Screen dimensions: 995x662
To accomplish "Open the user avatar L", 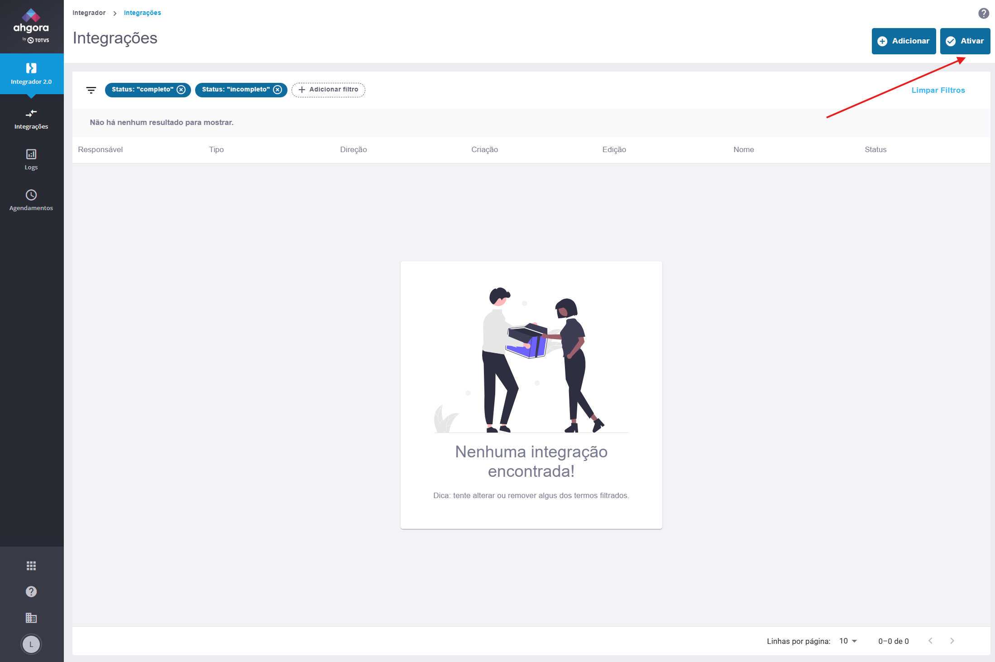I will 31,644.
